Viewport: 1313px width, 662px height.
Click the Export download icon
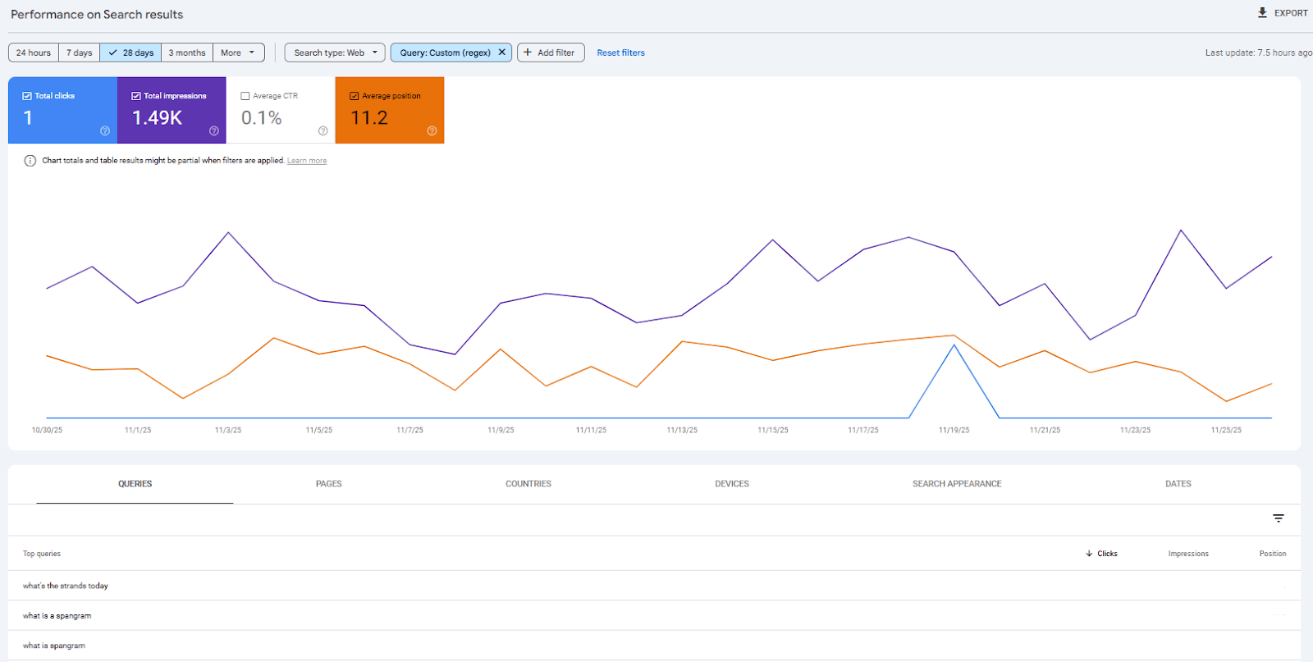pyautogui.click(x=1262, y=12)
